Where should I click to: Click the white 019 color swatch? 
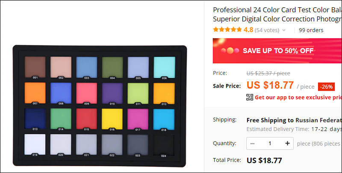tap(35, 144)
